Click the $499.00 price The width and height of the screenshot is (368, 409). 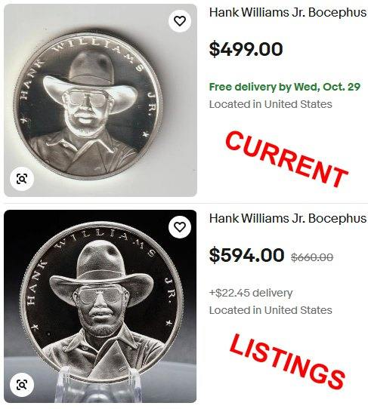click(x=246, y=49)
